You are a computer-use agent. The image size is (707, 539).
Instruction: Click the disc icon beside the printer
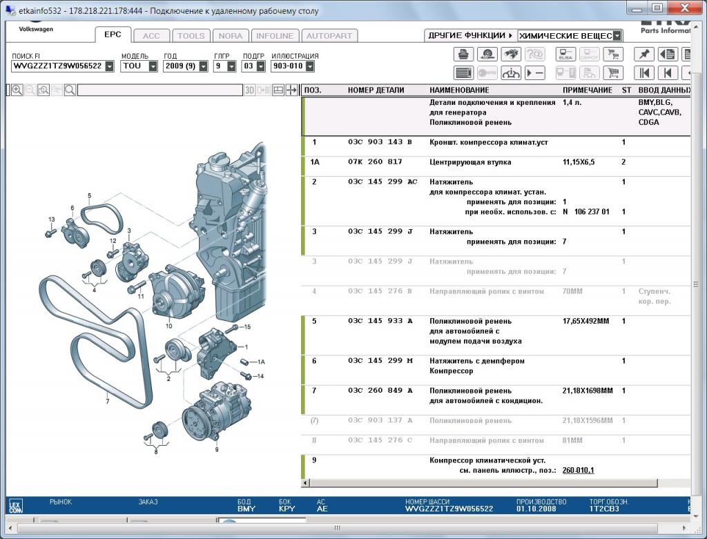(x=487, y=55)
